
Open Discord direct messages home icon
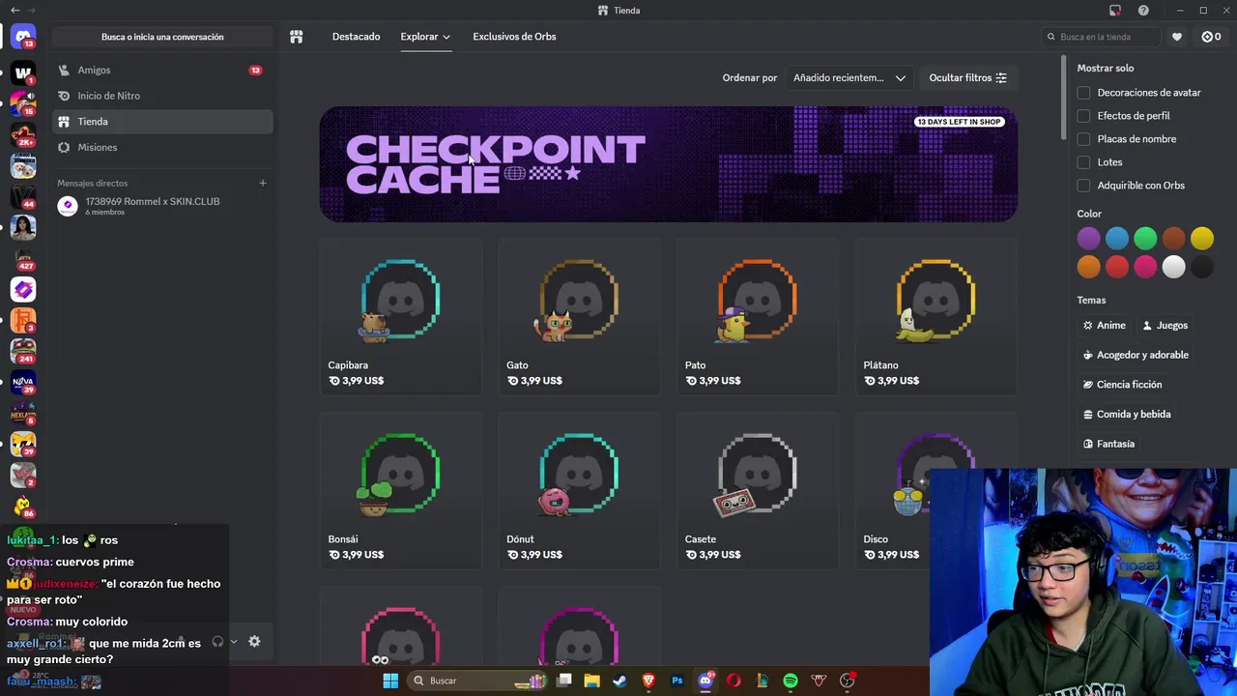point(23,38)
